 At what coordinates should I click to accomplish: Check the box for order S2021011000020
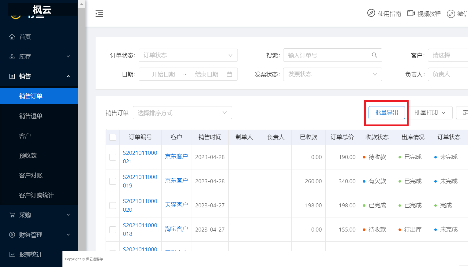pyautogui.click(x=113, y=206)
